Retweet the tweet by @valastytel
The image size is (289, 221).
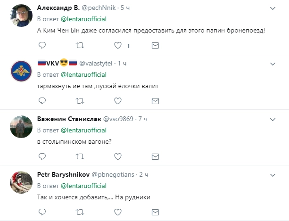80,100
